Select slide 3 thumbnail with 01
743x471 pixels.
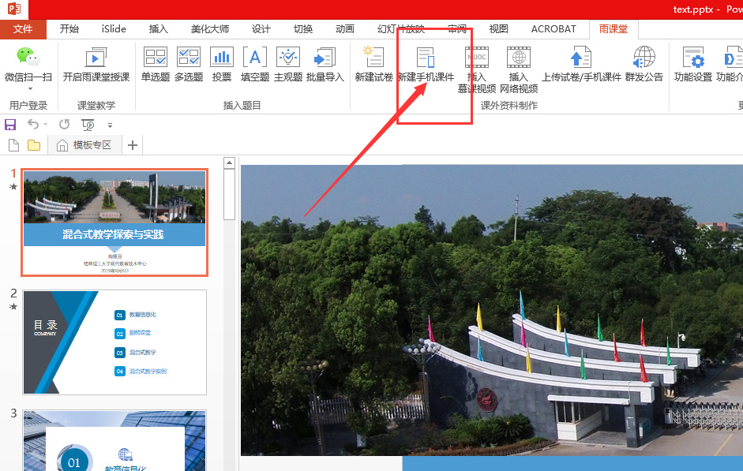coord(114,441)
